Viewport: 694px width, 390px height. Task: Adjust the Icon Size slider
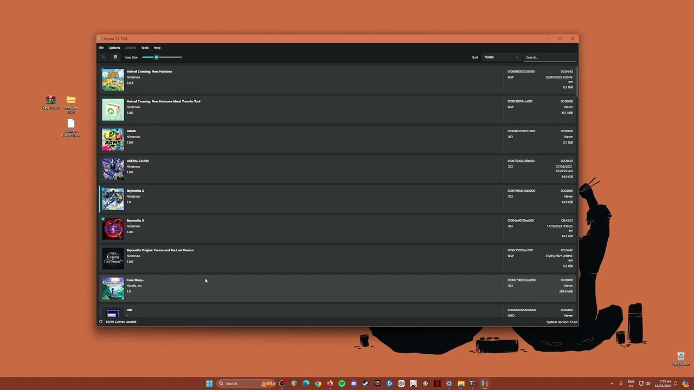(x=162, y=57)
